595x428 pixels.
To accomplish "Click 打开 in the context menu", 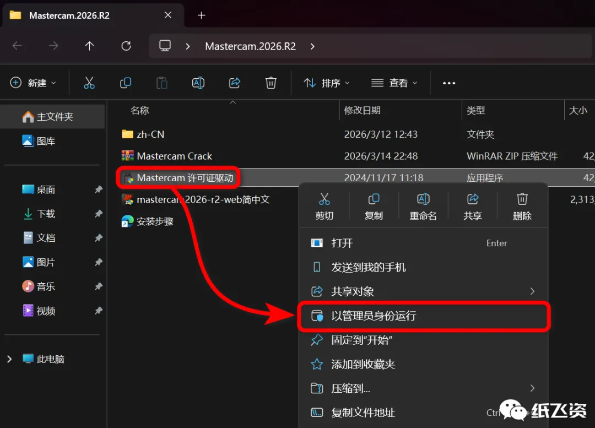I will pyautogui.click(x=423, y=243).
